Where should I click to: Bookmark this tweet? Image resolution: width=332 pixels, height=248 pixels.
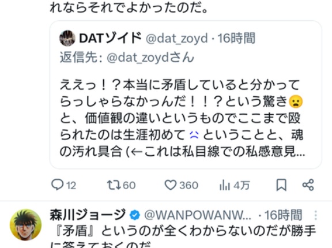coord(281,185)
